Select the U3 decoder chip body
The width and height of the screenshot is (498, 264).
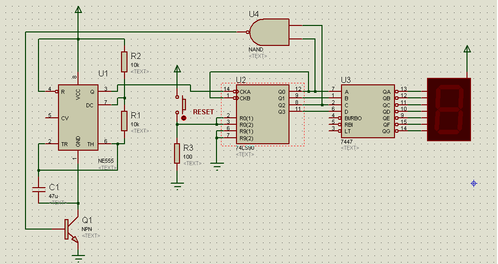click(368, 111)
